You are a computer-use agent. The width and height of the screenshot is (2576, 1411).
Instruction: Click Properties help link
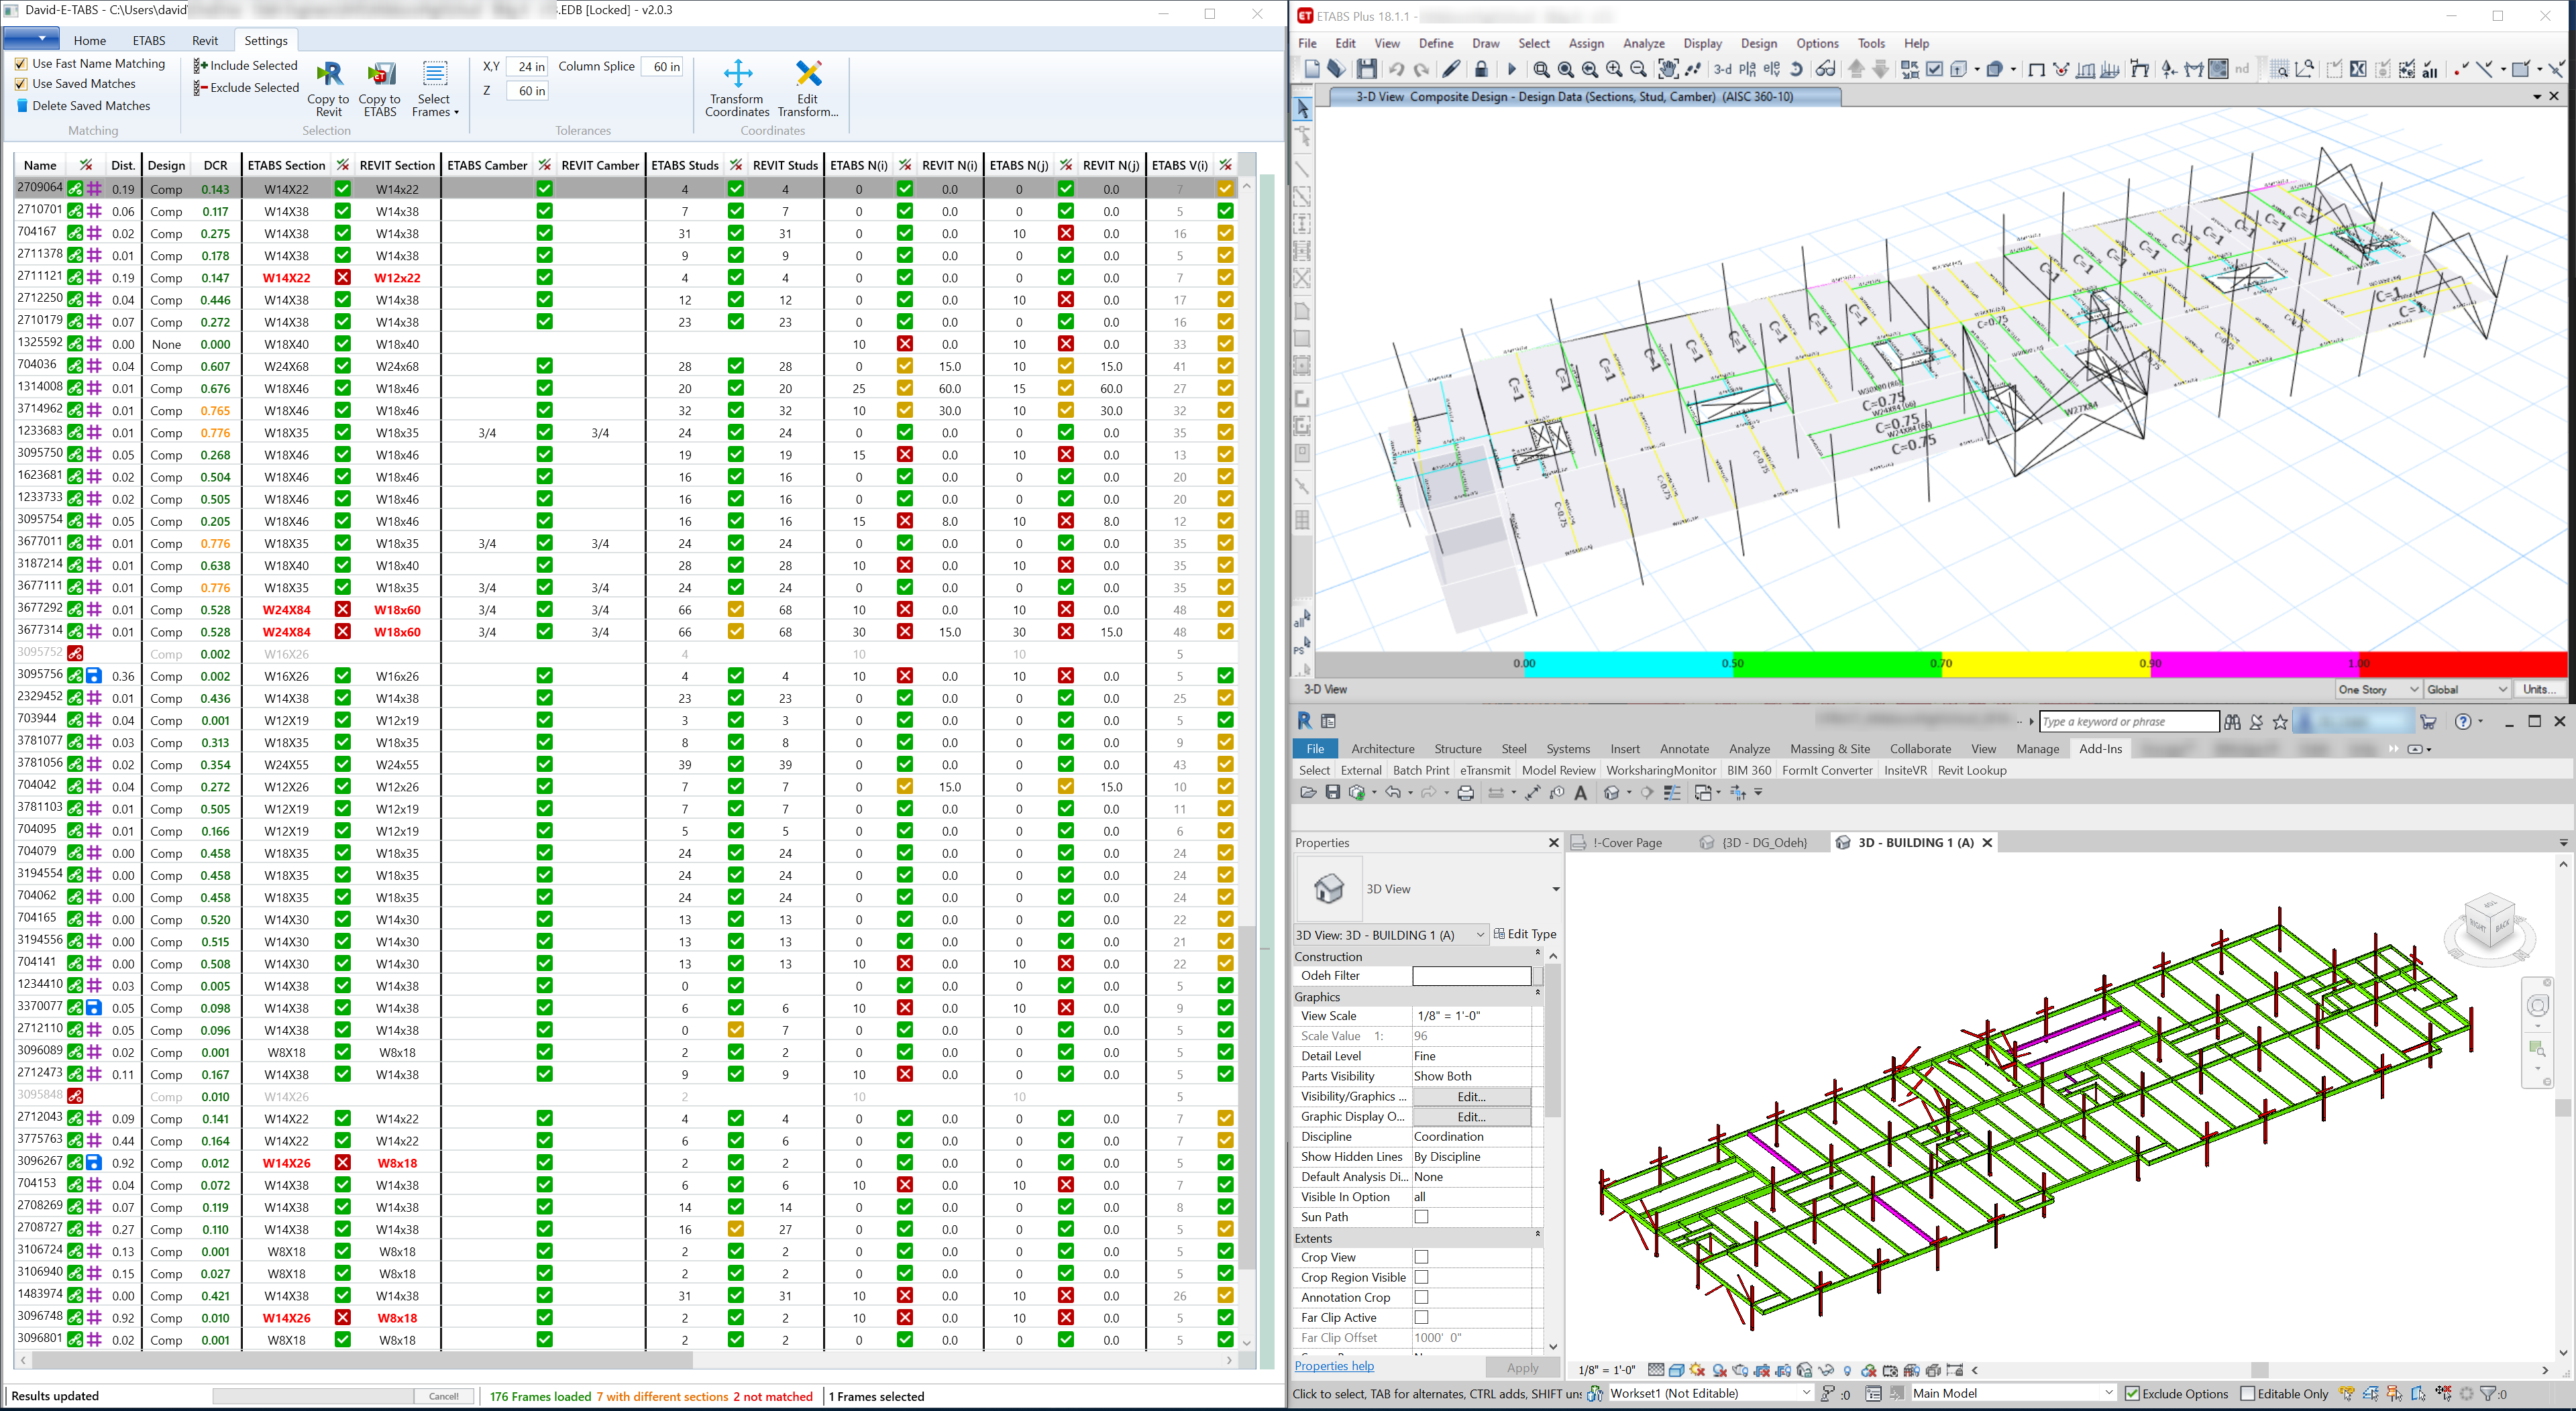click(1334, 1366)
